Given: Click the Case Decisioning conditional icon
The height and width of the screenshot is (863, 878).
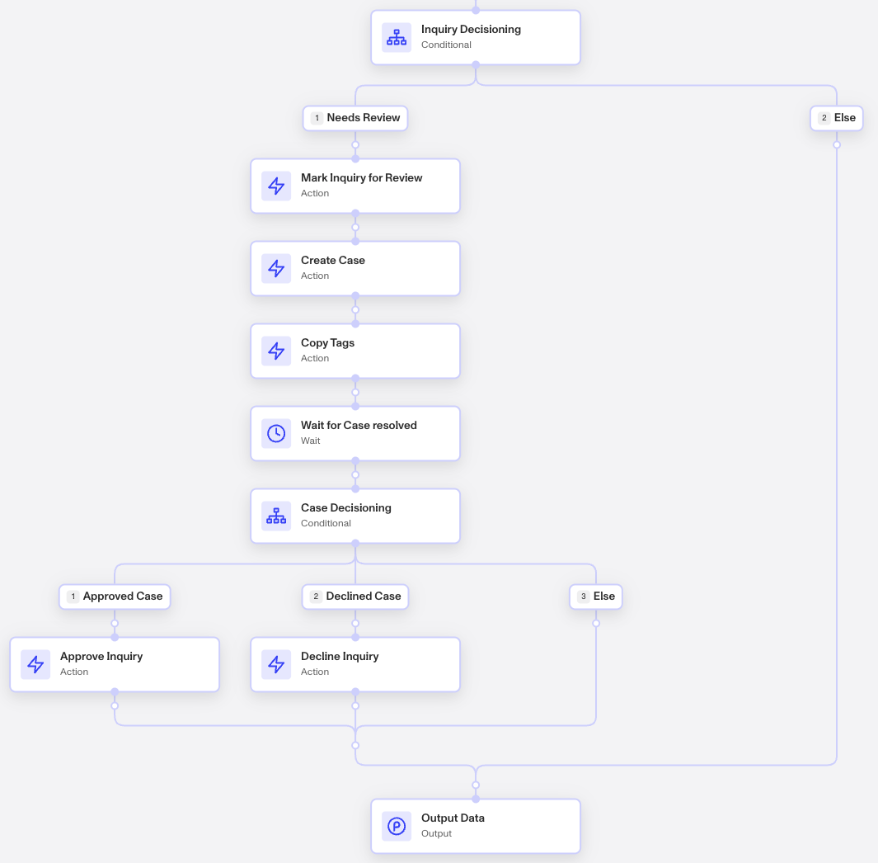Looking at the screenshot, I should (276, 516).
